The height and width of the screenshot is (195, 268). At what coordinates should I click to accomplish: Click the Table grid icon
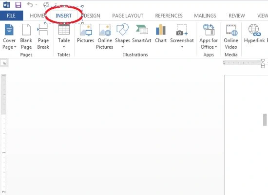(x=64, y=29)
